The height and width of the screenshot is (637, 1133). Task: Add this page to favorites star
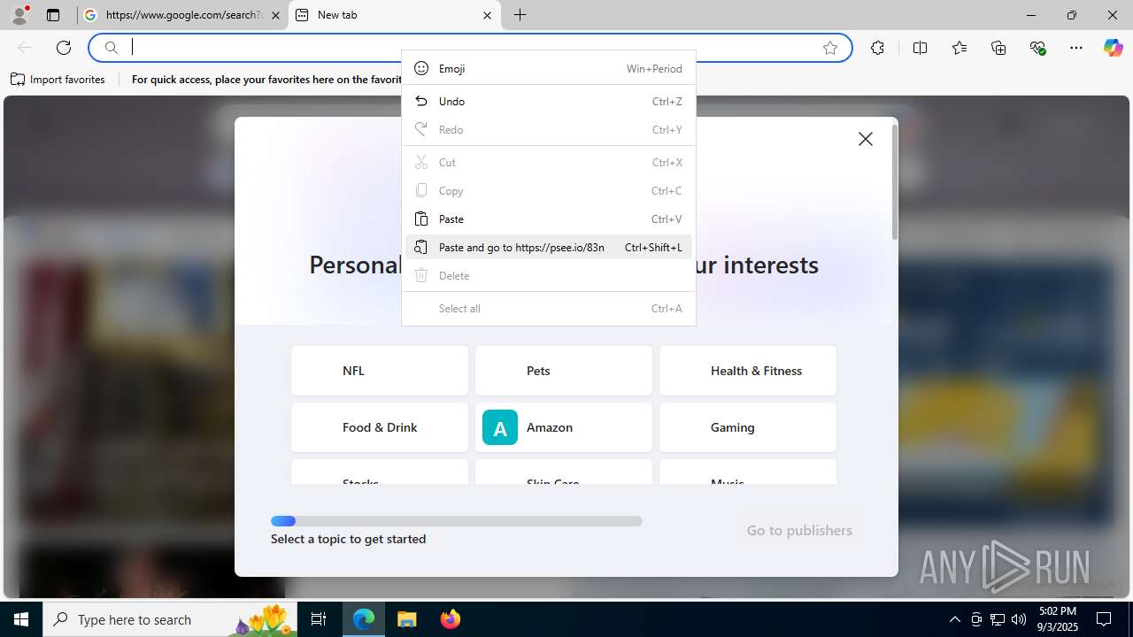click(830, 48)
